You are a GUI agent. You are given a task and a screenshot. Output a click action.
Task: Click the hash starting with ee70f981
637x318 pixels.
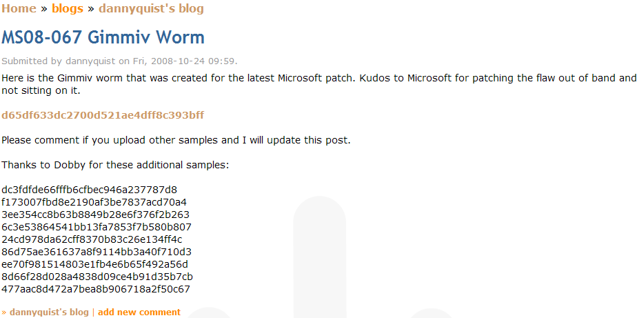tap(94, 264)
